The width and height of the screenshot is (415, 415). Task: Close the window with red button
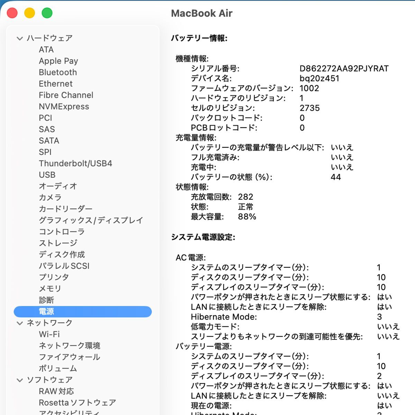tap(12, 13)
